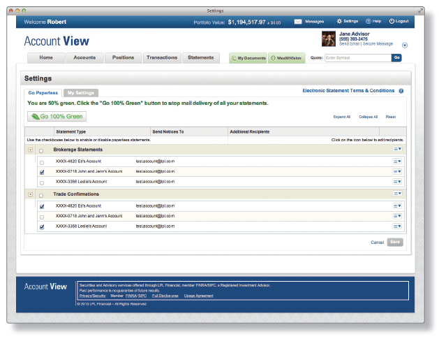This screenshot has height=339, width=439.
Task: Edit recipients for John and Jenn's brokerage account
Action: tap(397, 171)
